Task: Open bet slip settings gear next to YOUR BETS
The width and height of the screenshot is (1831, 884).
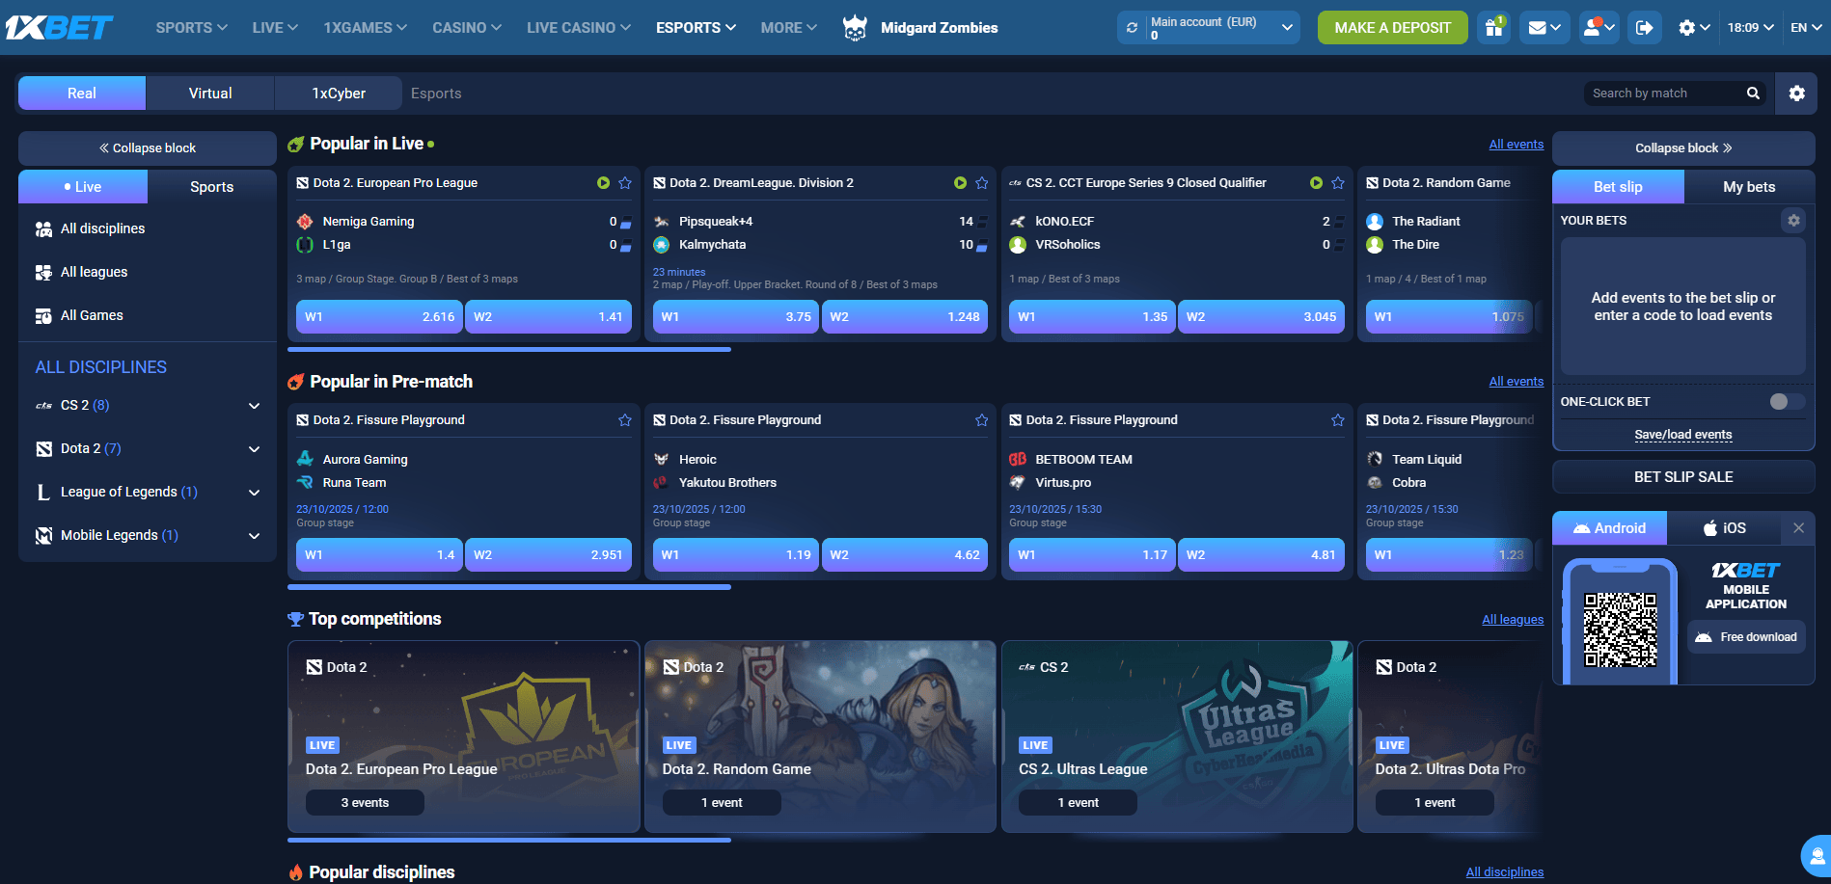Action: 1793,220
